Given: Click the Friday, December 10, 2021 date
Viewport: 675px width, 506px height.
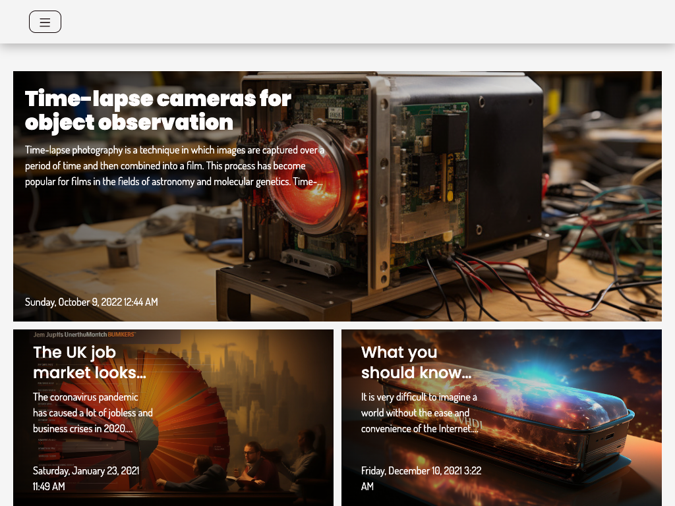Looking at the screenshot, I should point(421,478).
